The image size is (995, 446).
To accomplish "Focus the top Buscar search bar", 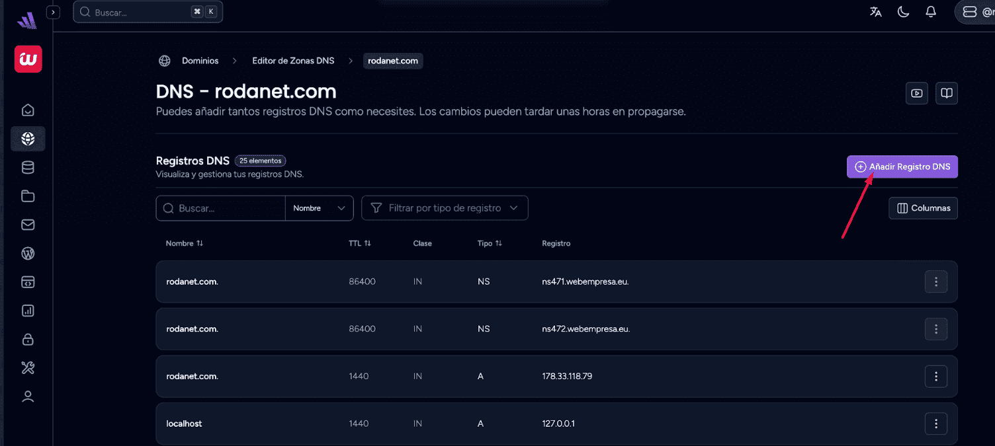I will [148, 12].
